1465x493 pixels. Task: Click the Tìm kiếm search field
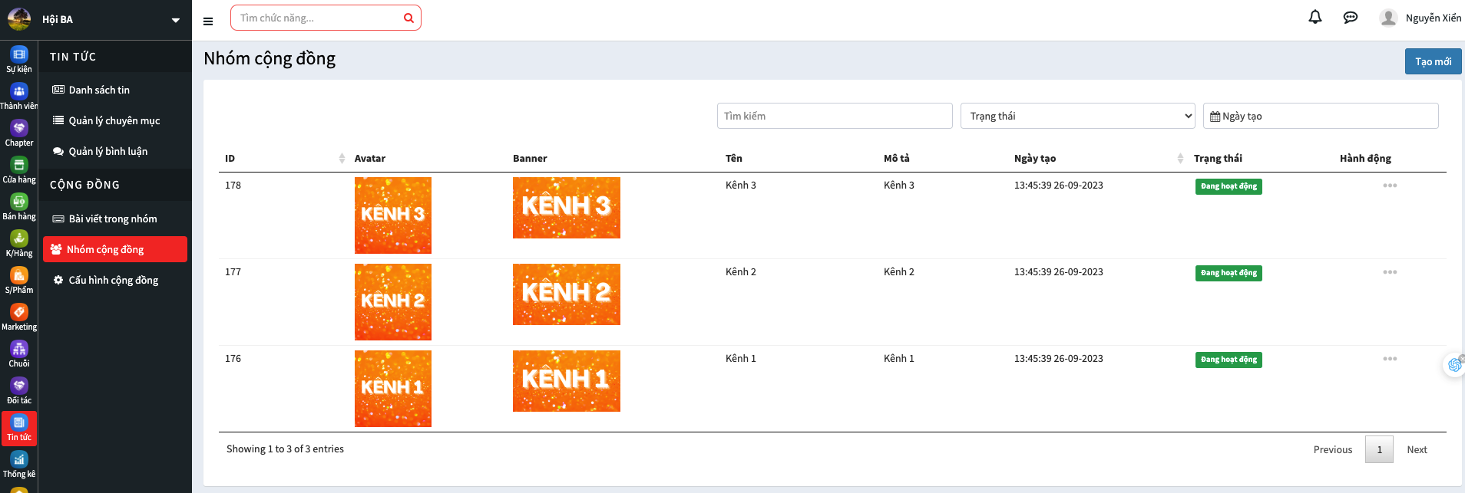coord(834,116)
